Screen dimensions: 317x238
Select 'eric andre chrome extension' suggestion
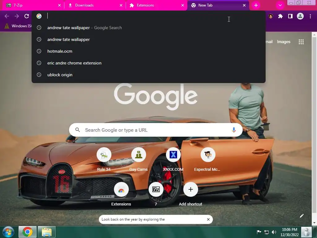tap(148, 63)
